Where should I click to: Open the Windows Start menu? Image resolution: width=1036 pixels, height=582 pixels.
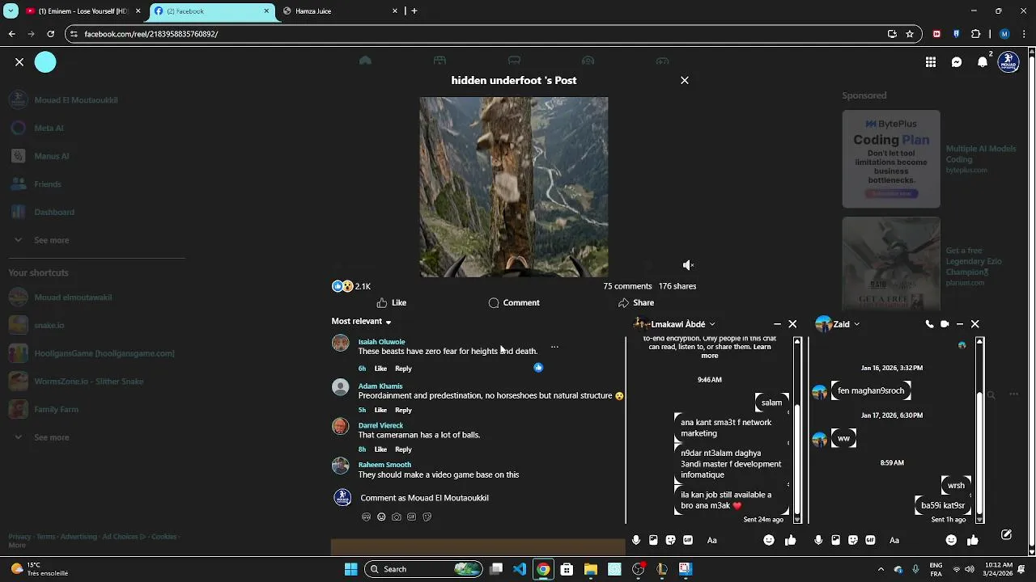(350, 569)
